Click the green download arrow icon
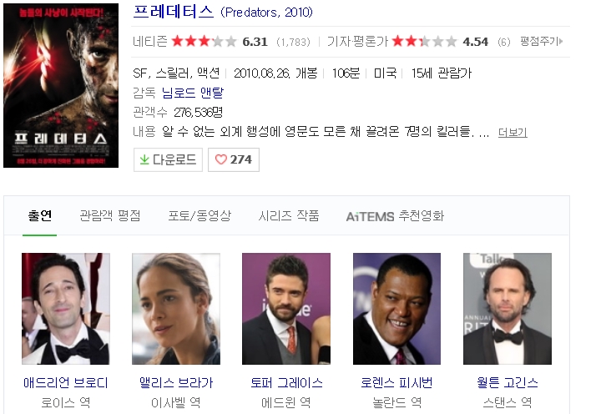 click(144, 159)
